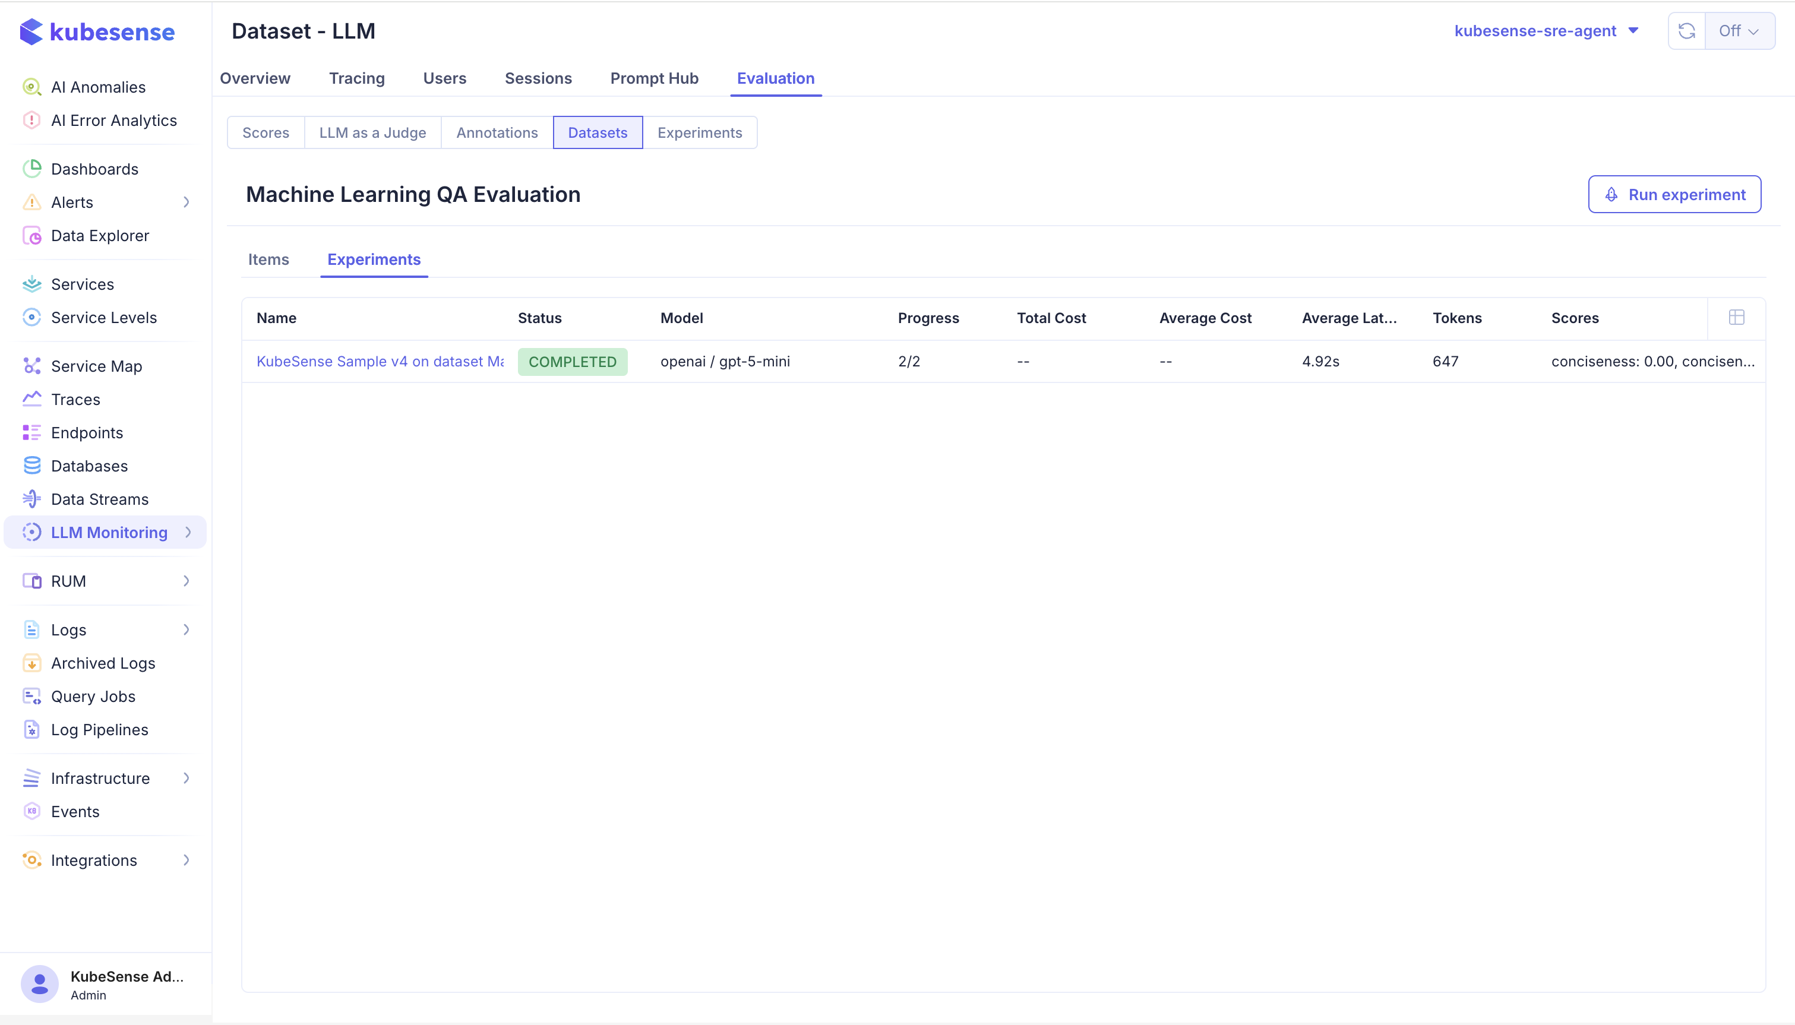Click Logs document icon
Image resolution: width=1795 pixels, height=1025 pixels.
point(31,630)
